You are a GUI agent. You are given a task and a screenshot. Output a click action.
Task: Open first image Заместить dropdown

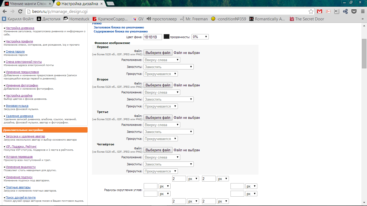pyautogui.click(x=168, y=67)
